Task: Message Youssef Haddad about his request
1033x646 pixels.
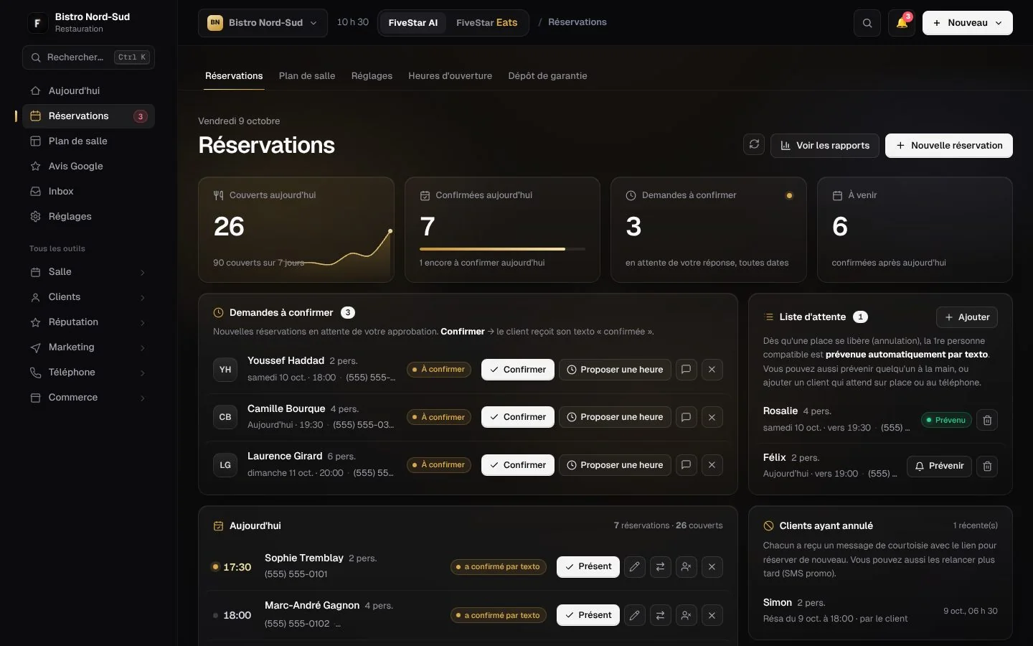Action: 686,370
